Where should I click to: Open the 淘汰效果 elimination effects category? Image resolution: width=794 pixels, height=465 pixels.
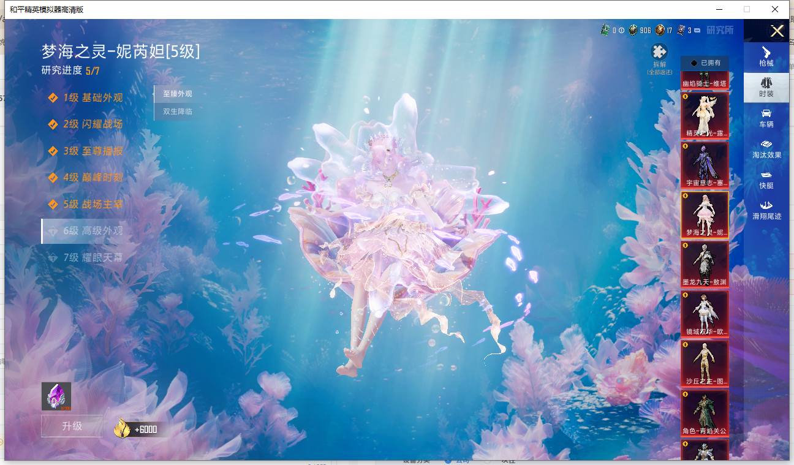click(766, 149)
